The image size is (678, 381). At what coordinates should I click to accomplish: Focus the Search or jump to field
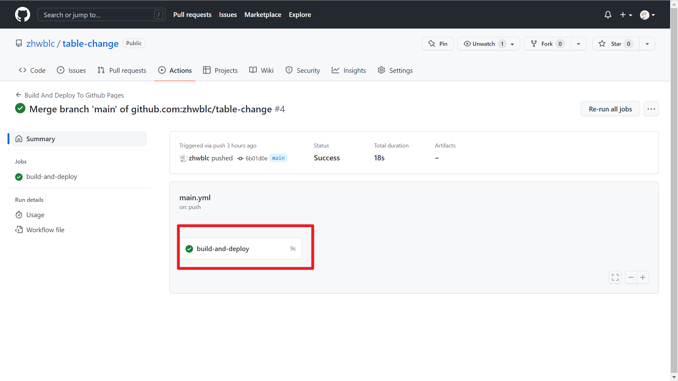pos(101,15)
